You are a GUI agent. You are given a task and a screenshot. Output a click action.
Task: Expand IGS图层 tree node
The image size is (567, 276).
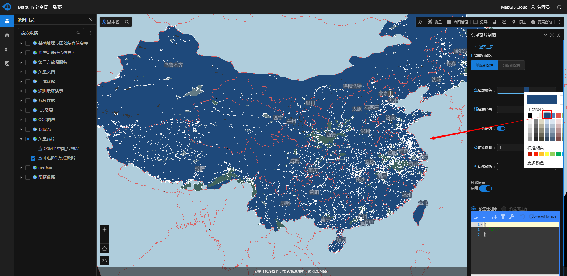[21, 110]
